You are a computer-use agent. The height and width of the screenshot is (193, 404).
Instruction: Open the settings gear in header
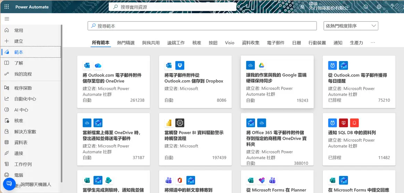(379, 7)
